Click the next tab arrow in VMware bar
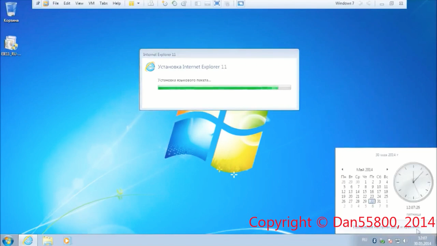The image size is (437, 246). (x=369, y=3)
